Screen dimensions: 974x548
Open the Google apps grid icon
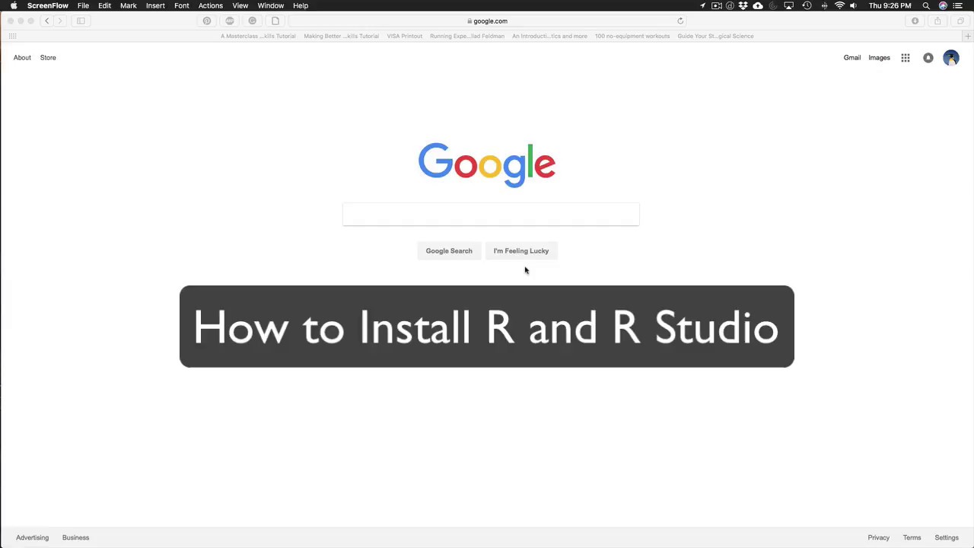coord(906,58)
